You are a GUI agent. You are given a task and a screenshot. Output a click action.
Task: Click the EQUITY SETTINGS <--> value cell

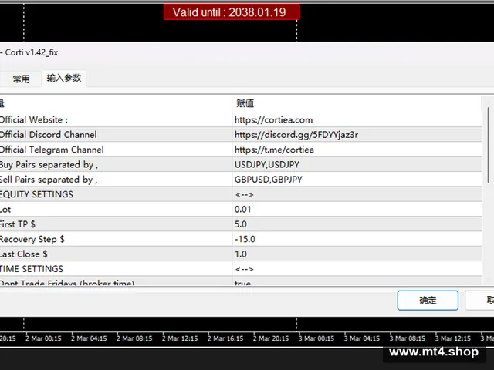pos(357,194)
